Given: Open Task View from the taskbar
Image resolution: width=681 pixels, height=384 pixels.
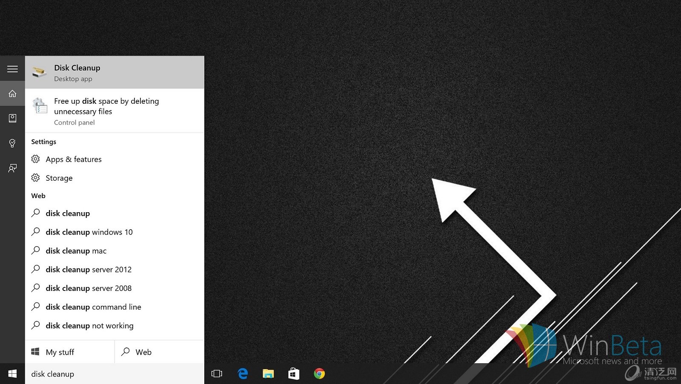Looking at the screenshot, I should click(x=217, y=373).
